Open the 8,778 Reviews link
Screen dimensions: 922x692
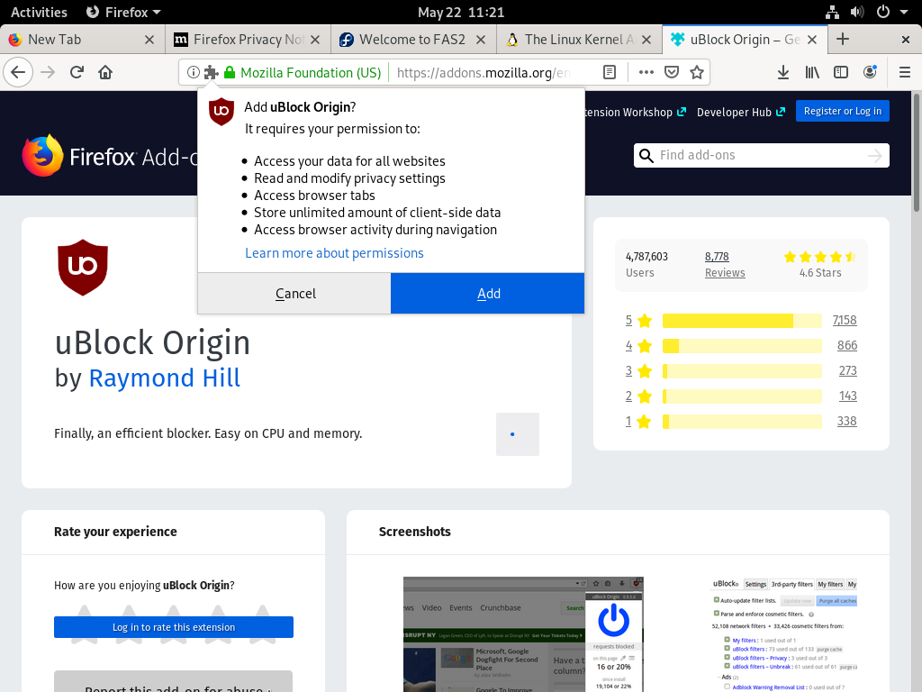[x=725, y=264]
